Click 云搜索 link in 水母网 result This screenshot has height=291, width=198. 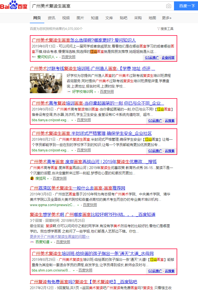(x=170, y=271)
